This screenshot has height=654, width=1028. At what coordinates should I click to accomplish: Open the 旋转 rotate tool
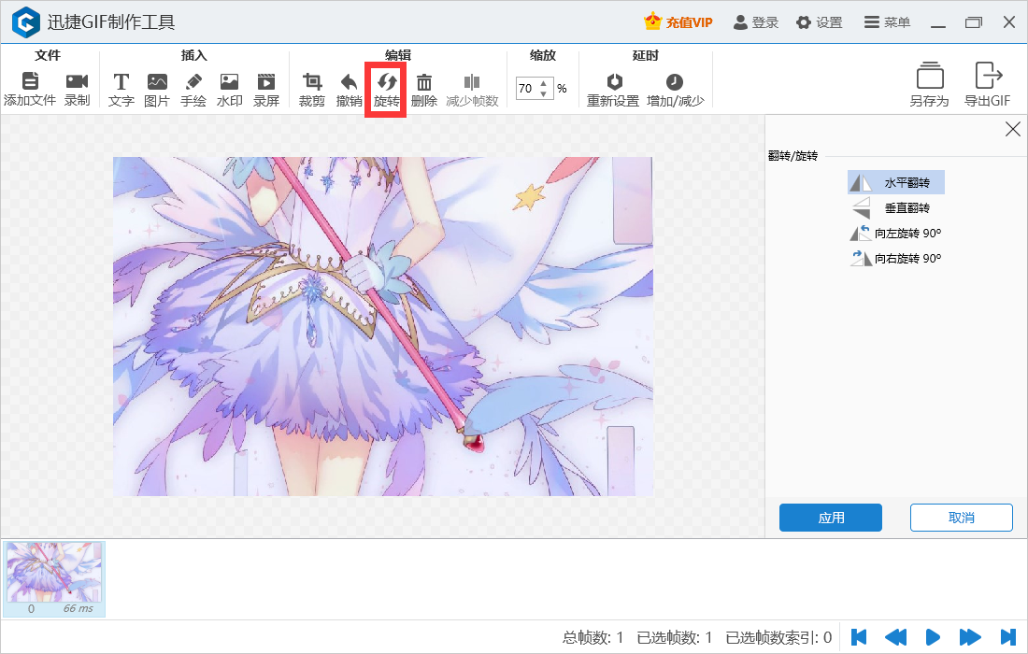coord(386,90)
